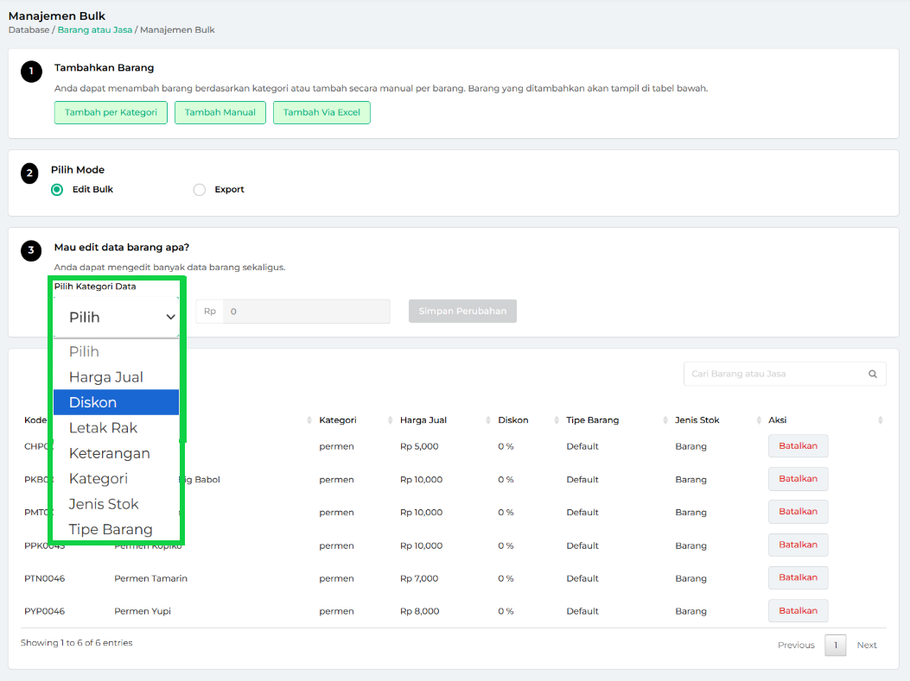
Task: Click the search magnifier icon
Action: click(x=873, y=374)
